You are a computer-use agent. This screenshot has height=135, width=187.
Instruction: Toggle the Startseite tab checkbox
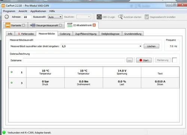(23, 25)
